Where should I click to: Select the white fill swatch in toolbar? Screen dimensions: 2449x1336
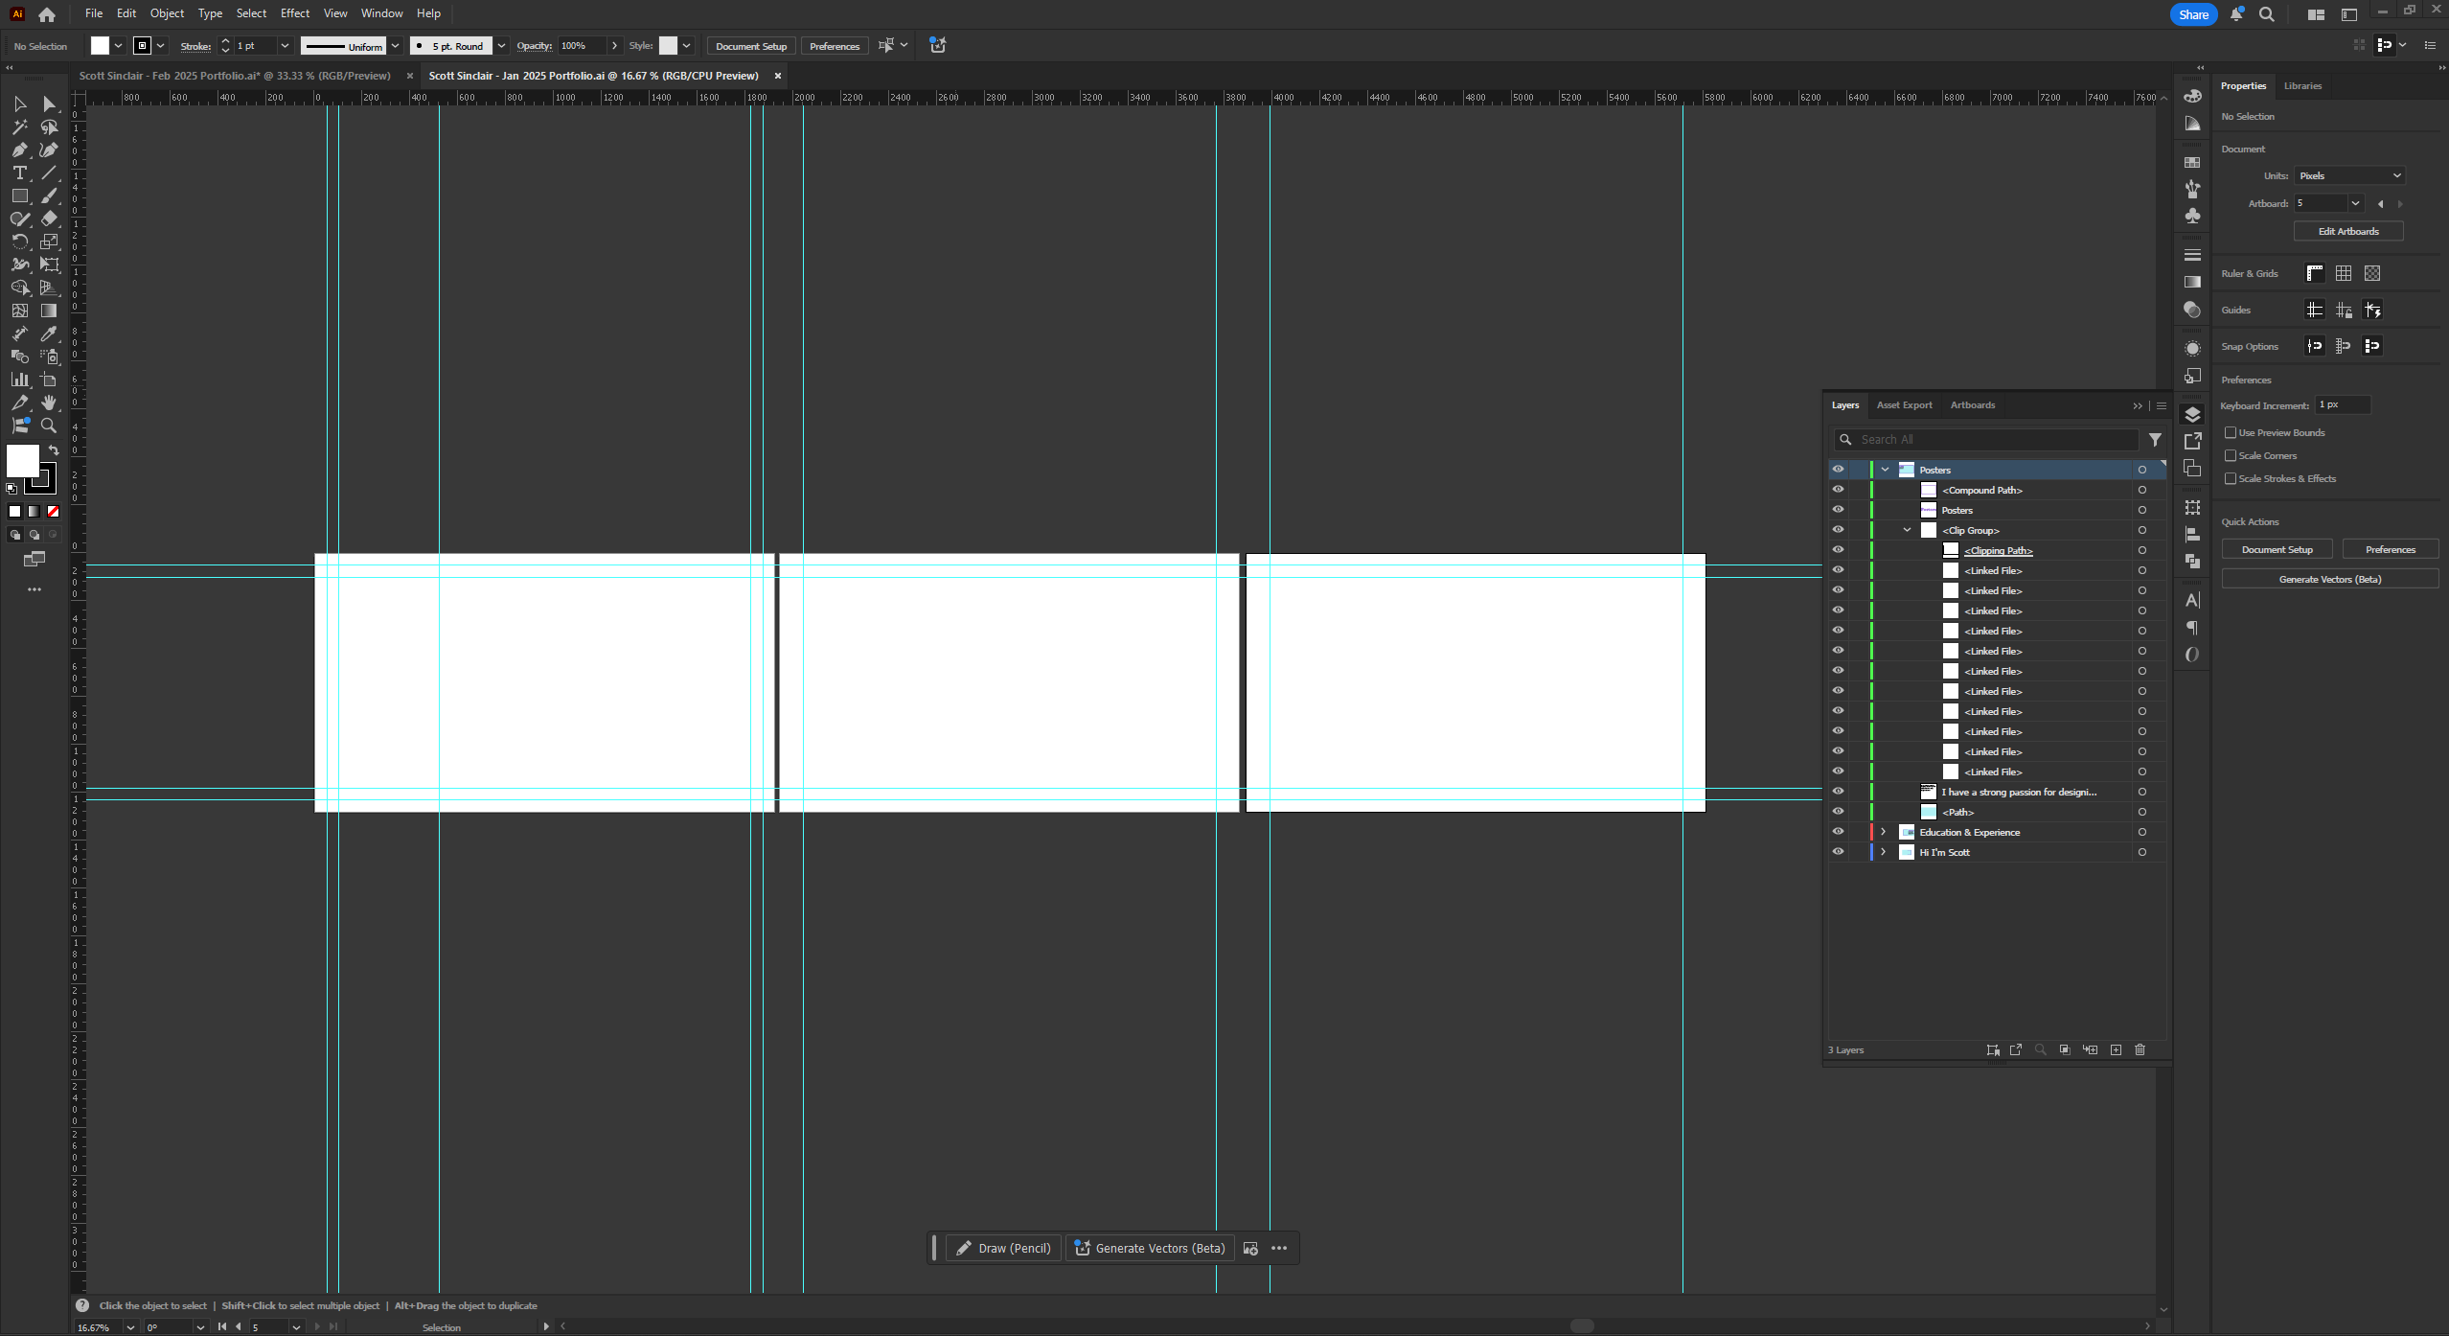(x=21, y=462)
